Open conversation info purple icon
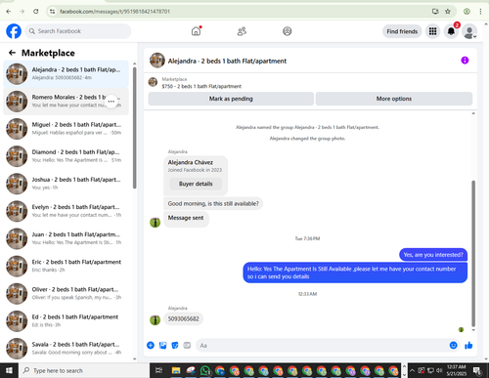 coord(465,61)
